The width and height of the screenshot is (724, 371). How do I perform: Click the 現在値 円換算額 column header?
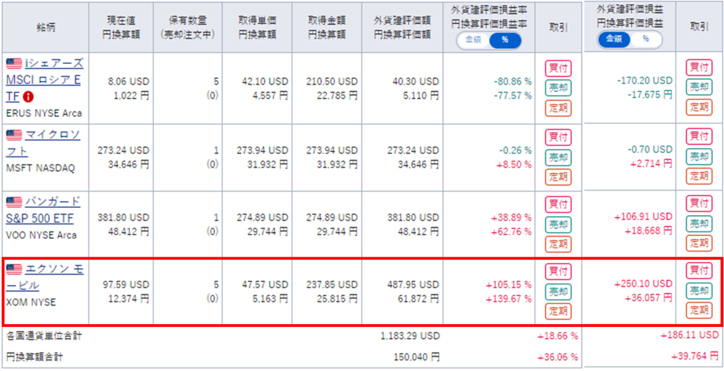click(121, 28)
